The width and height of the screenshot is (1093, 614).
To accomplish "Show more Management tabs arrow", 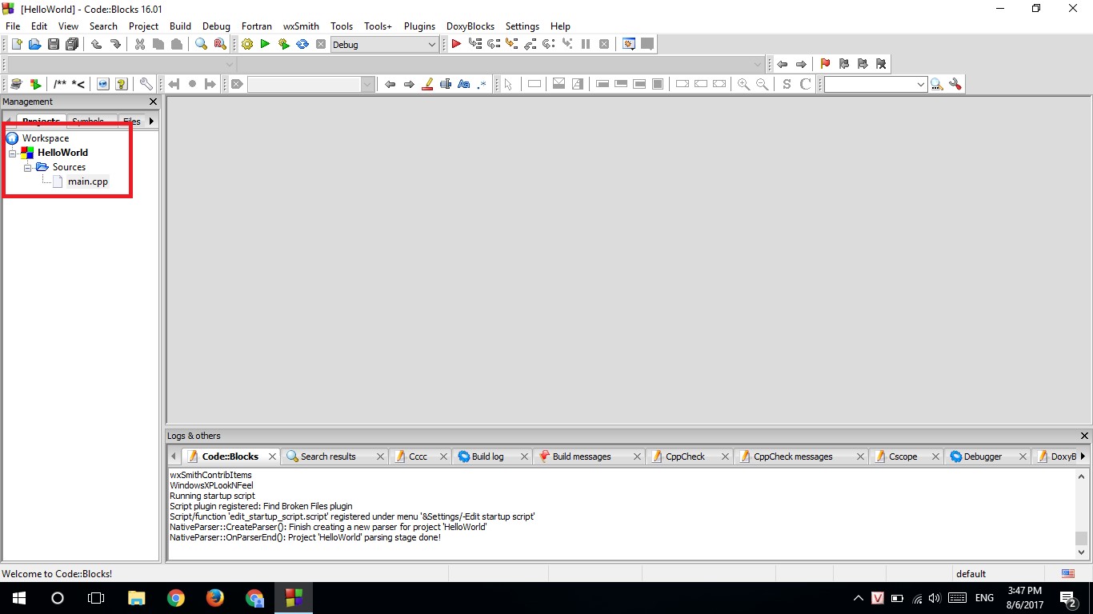I will [151, 122].
